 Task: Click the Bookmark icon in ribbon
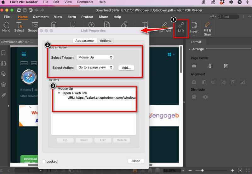tap(73, 25)
